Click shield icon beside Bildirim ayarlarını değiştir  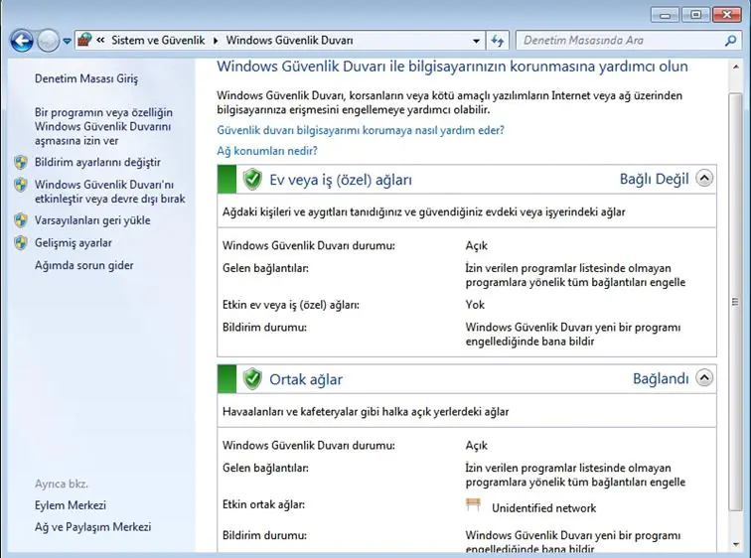21,162
